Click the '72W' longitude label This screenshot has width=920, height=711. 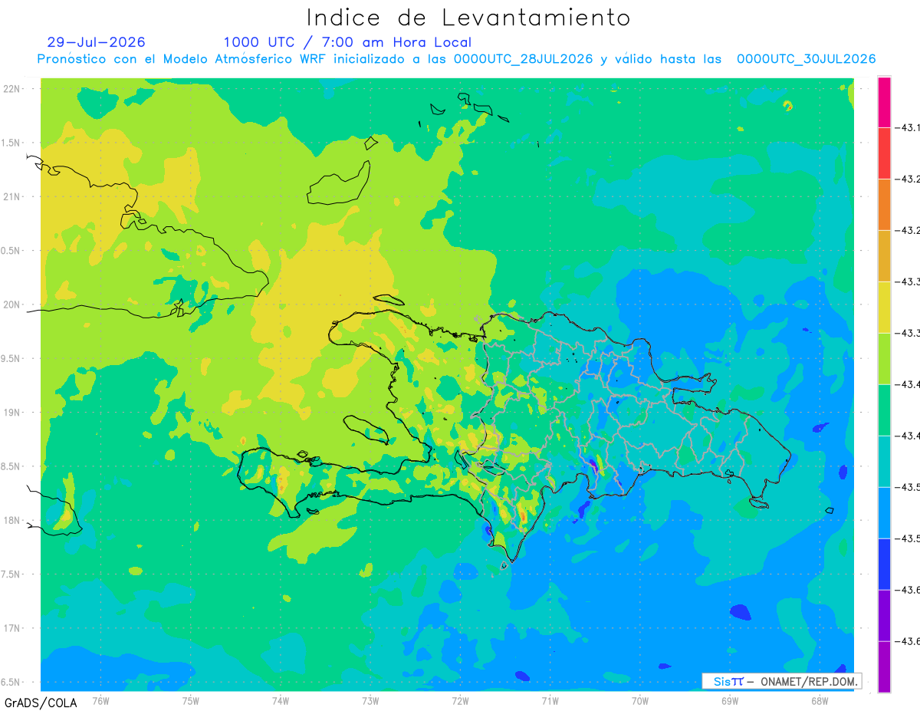coord(460,700)
